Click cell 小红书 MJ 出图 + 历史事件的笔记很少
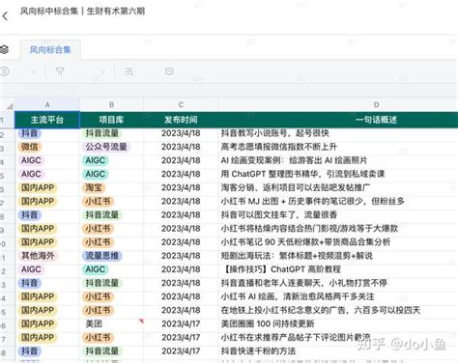 tap(312, 201)
